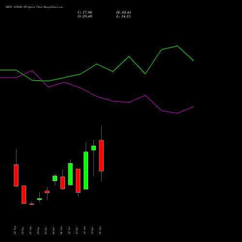Select the green indicator line

coord(97,64)
